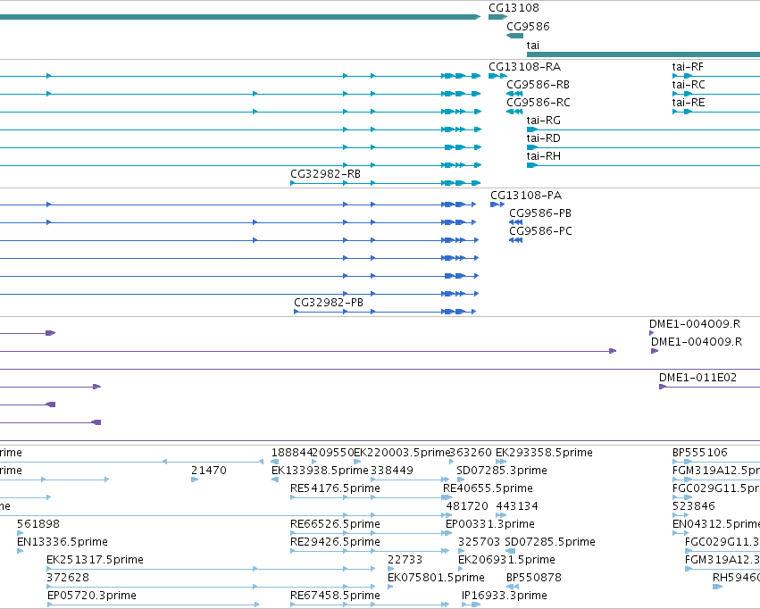Image resolution: width=760 pixels, height=609 pixels.
Task: Click the CG9586 gene arrow glyph
Action: click(x=514, y=36)
